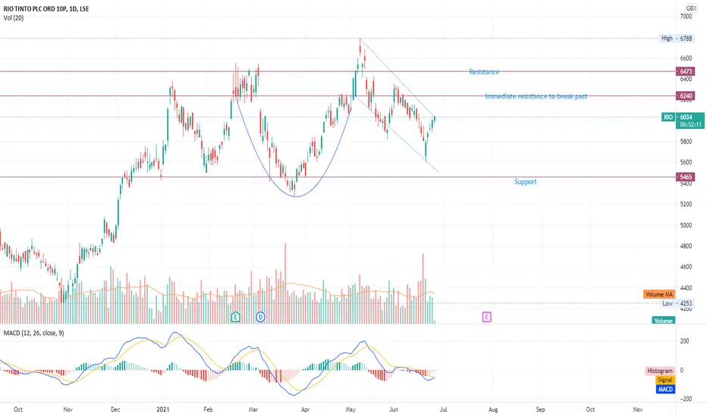Click the 06:52:11 countdown timer
The image size is (707, 417).
tap(691, 124)
